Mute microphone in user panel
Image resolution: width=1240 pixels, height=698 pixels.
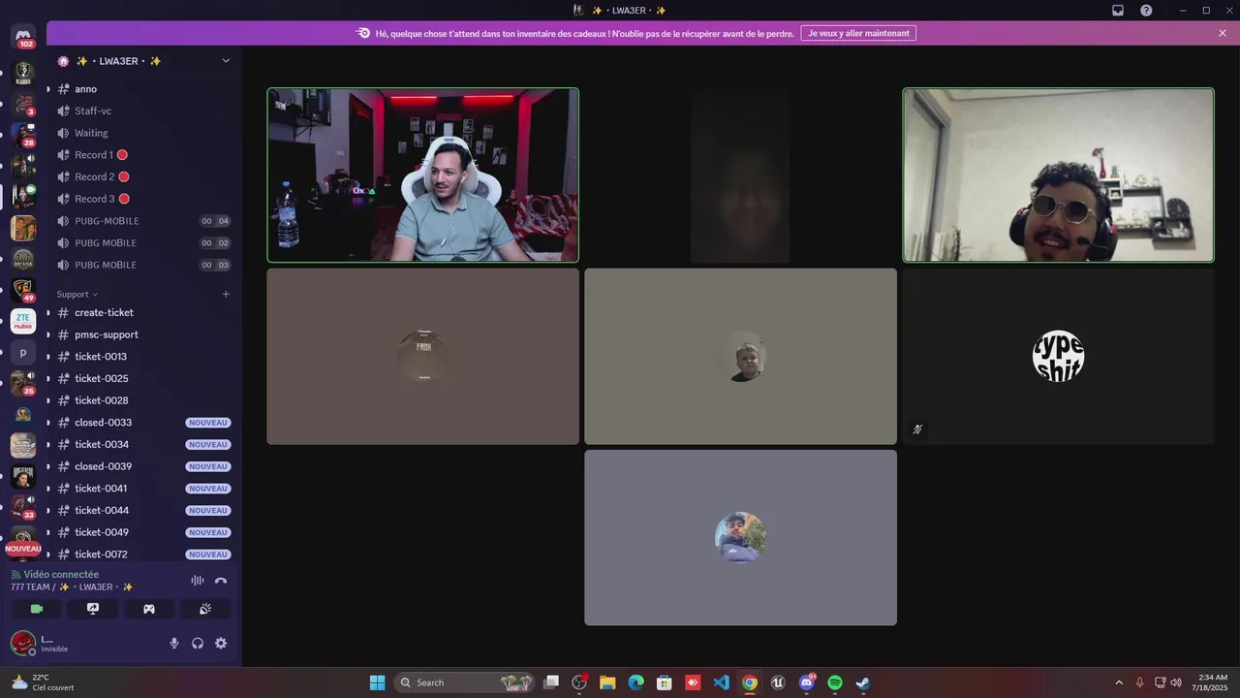tap(174, 643)
